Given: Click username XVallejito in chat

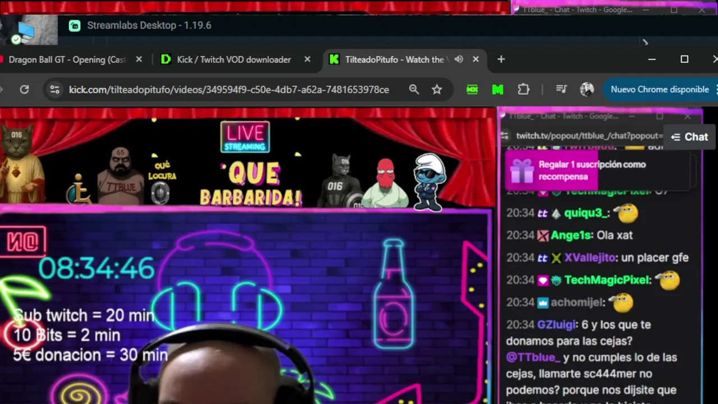Looking at the screenshot, I should [x=590, y=258].
